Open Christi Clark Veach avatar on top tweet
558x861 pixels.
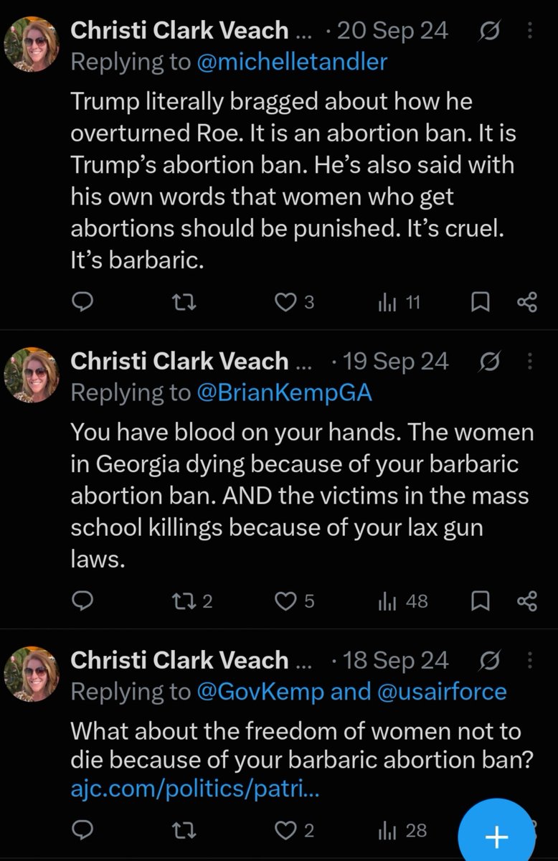[31, 44]
